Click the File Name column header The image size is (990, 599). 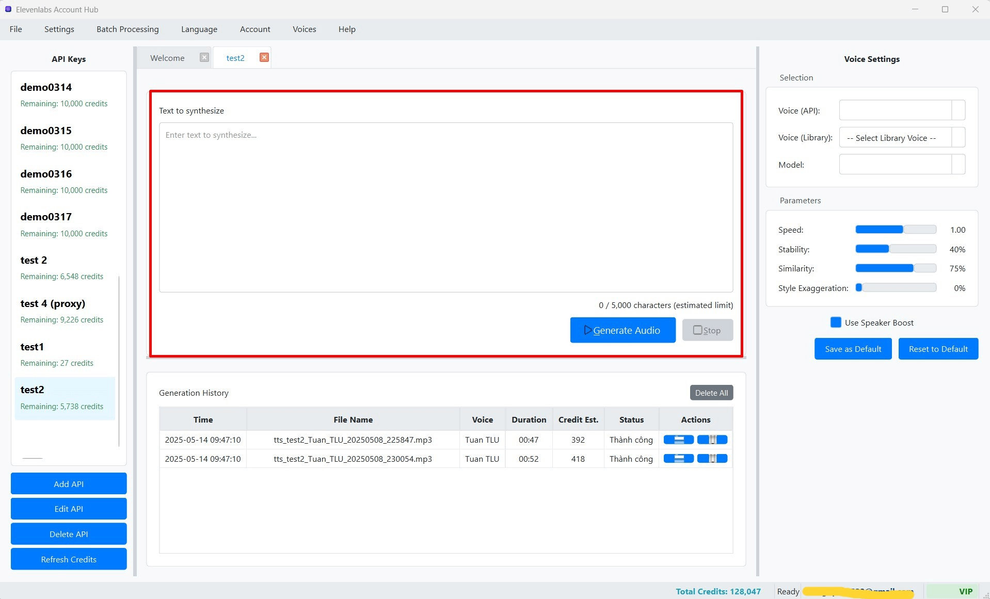coord(353,419)
